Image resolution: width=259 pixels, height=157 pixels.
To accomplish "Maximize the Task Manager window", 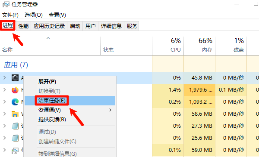I will point(256,4).
